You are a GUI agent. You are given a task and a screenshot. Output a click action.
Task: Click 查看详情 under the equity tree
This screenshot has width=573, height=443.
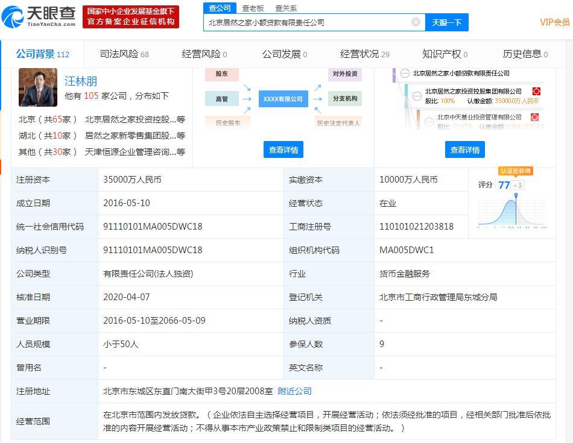pyautogui.click(x=464, y=149)
